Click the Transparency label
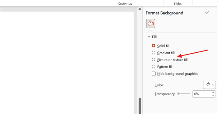Viewport: 218px width, 114px height. click(165, 94)
